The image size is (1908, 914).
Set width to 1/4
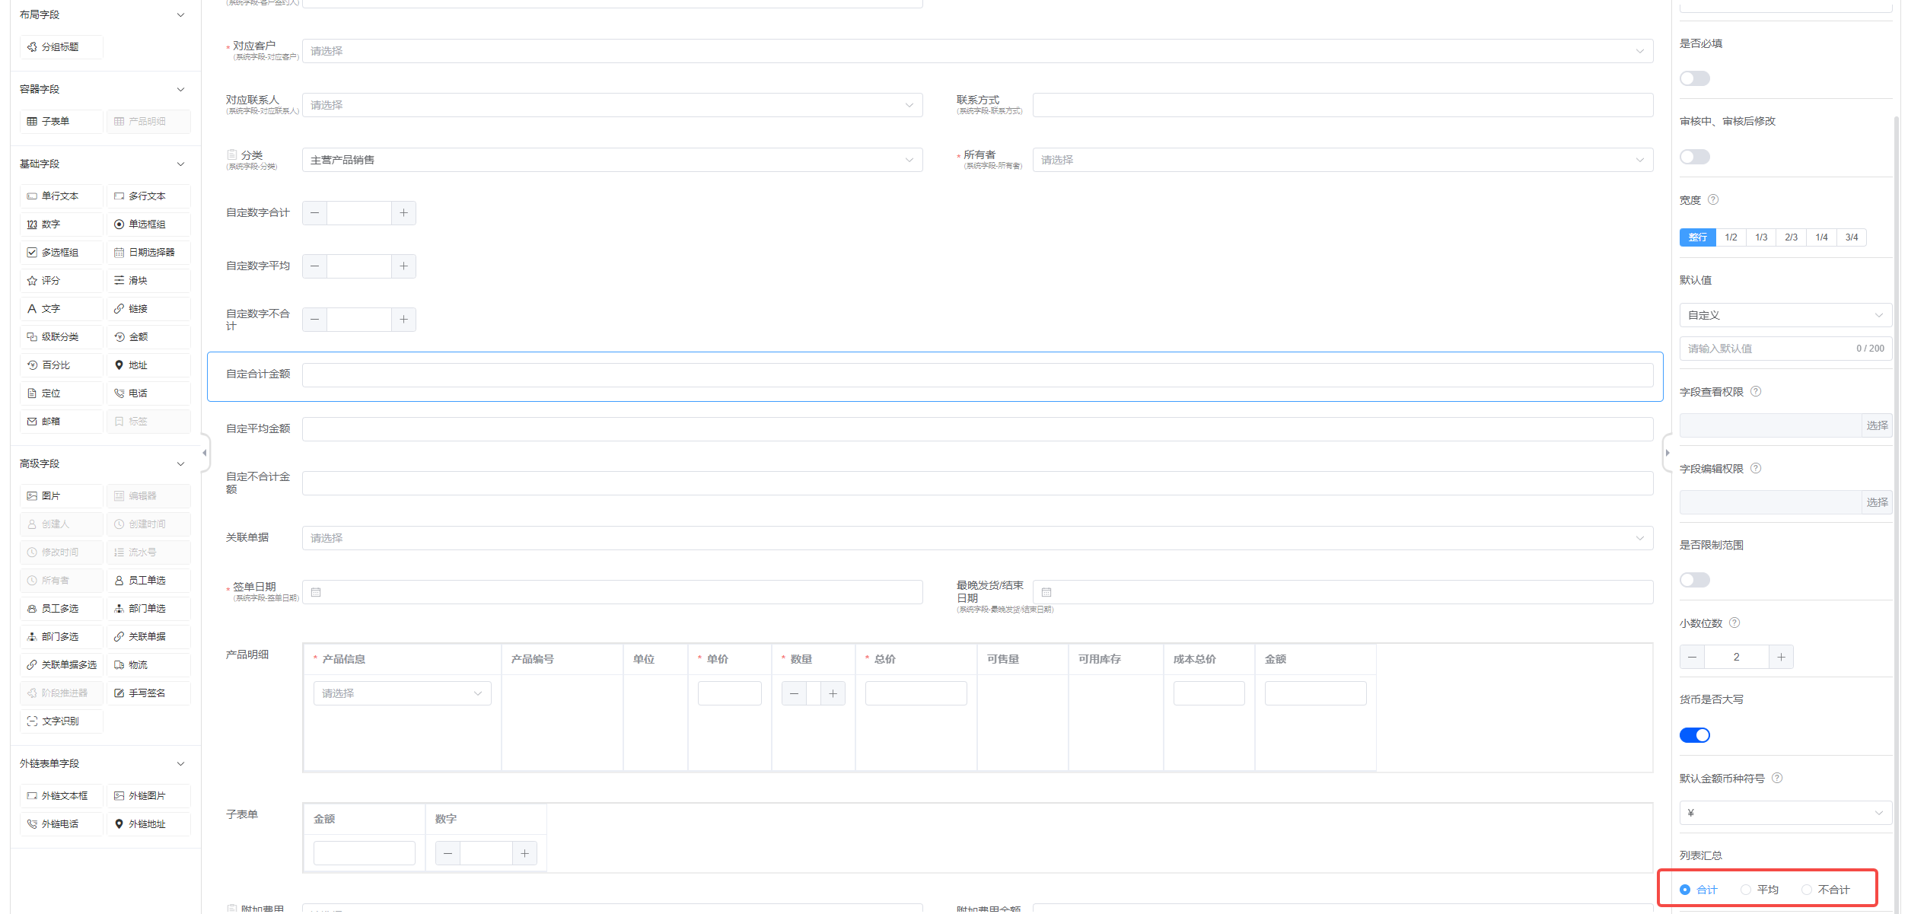[x=1821, y=237]
